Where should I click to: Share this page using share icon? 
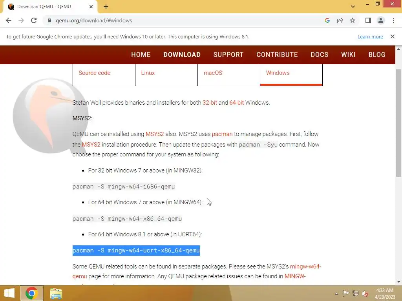point(340,20)
